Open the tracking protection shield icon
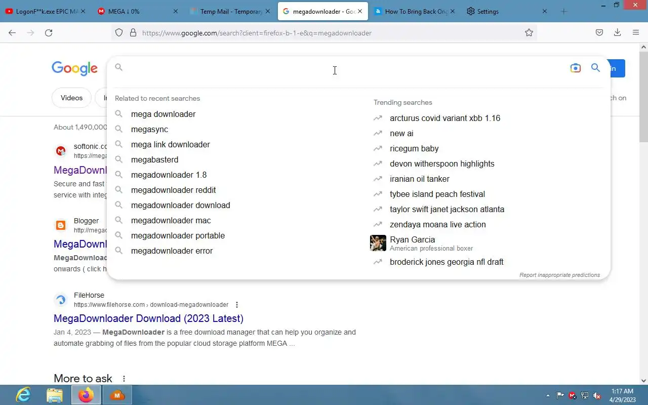 pyautogui.click(x=119, y=33)
